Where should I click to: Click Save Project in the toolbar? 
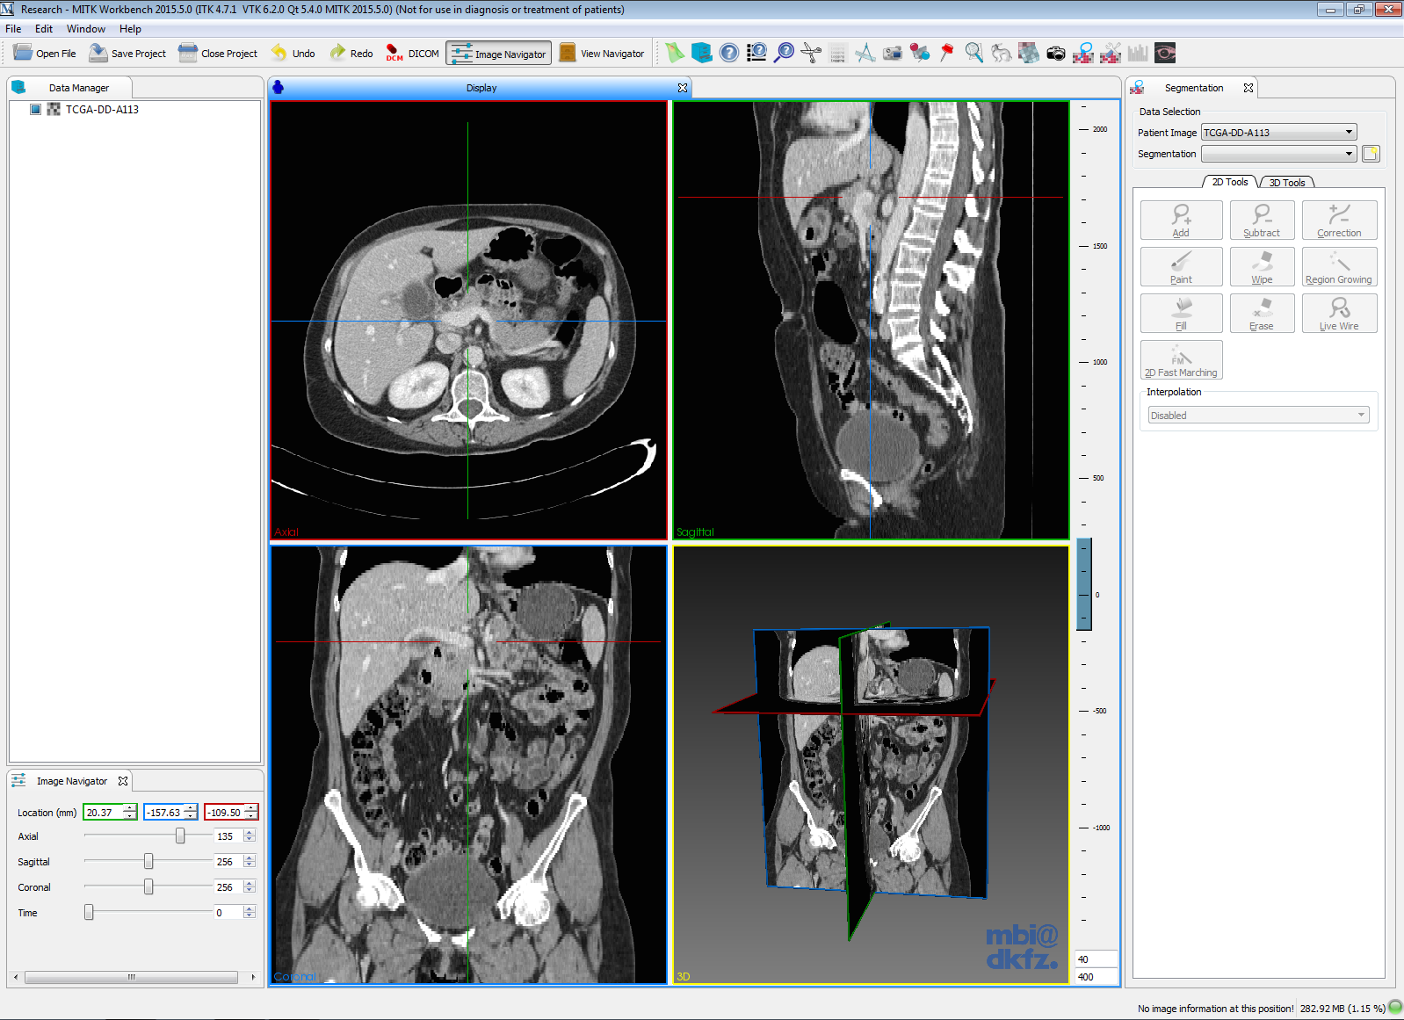(127, 53)
